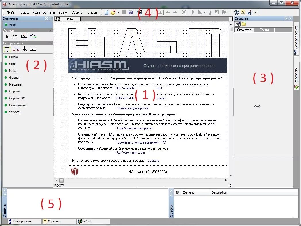Click the yellow question mark help icon
The image size is (301, 226).
click(243, 12)
